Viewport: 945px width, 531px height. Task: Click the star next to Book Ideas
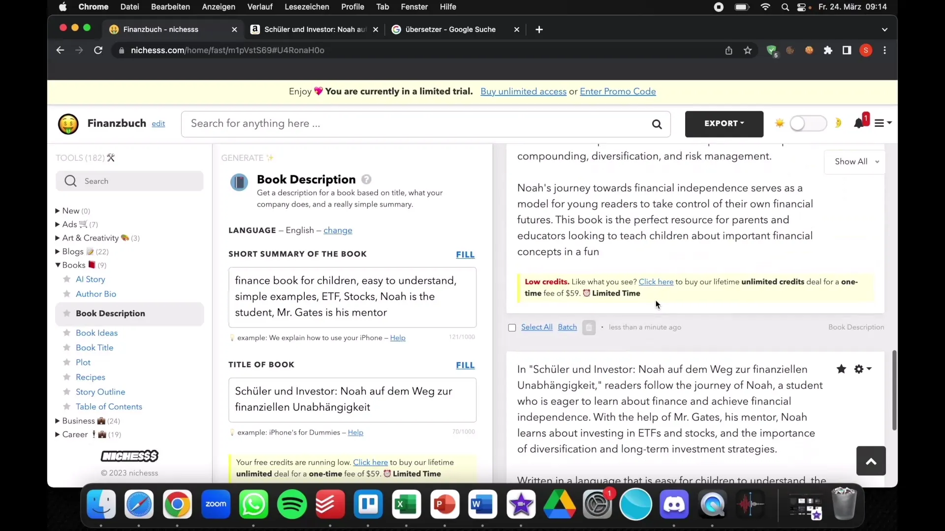(66, 333)
